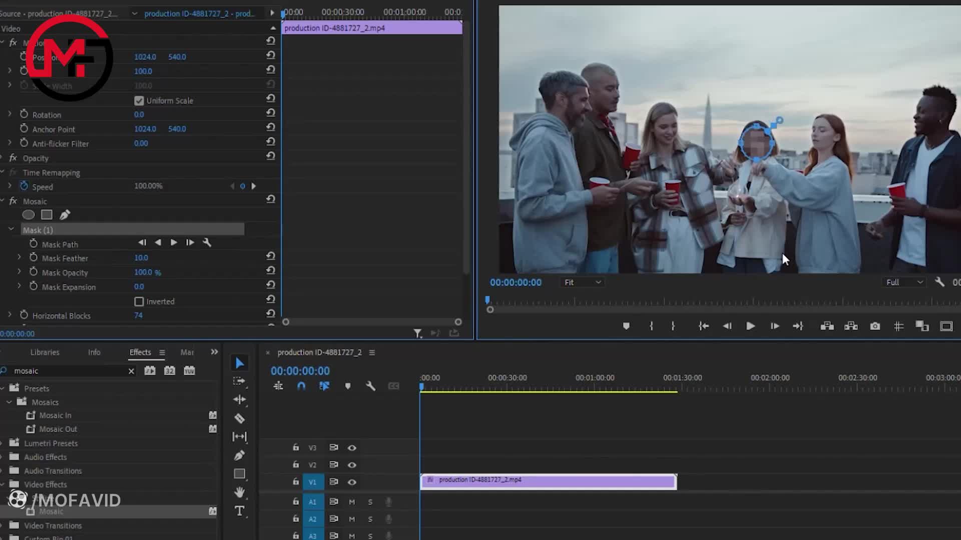Select the production clip on track V1
This screenshot has height=540, width=961.
548,481
